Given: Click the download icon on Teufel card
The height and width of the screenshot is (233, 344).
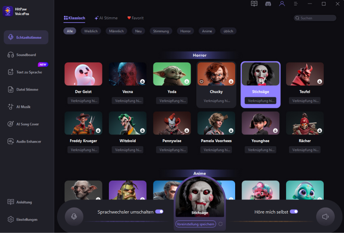Looking at the screenshot, I should pyautogui.click(x=320, y=82).
